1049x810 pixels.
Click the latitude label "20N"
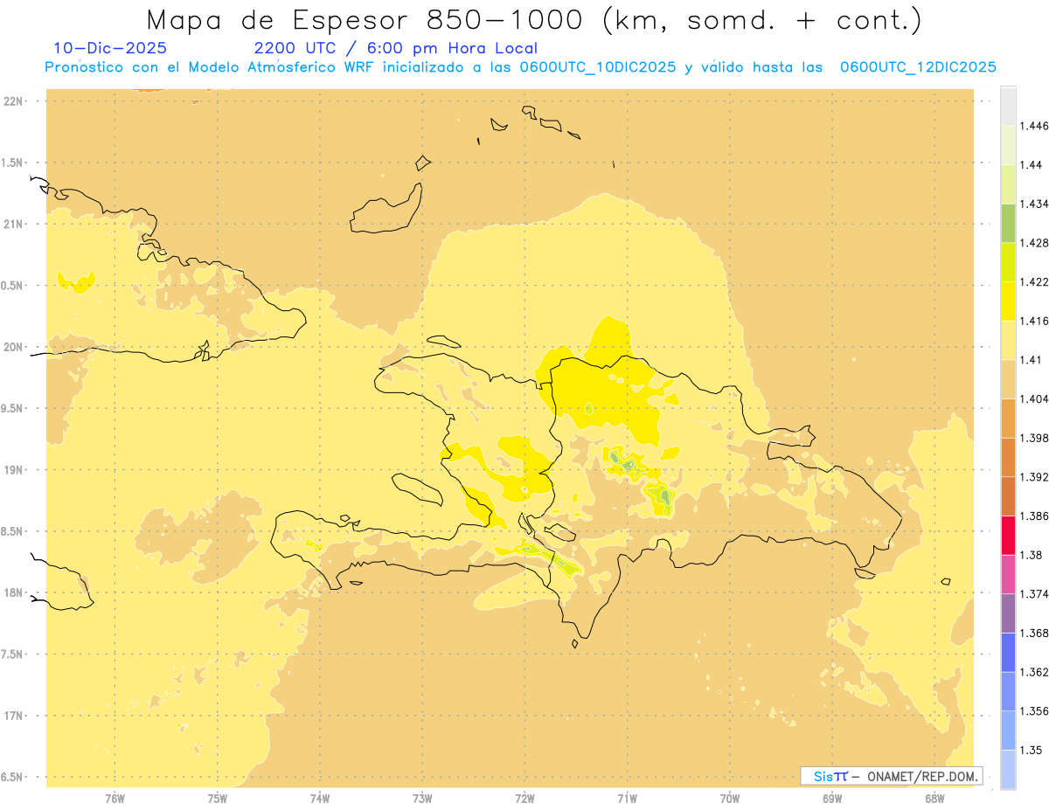(14, 347)
